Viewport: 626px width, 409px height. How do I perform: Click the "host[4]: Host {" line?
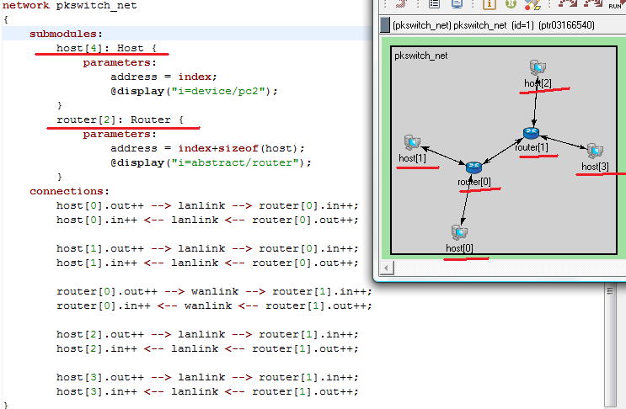click(x=107, y=48)
